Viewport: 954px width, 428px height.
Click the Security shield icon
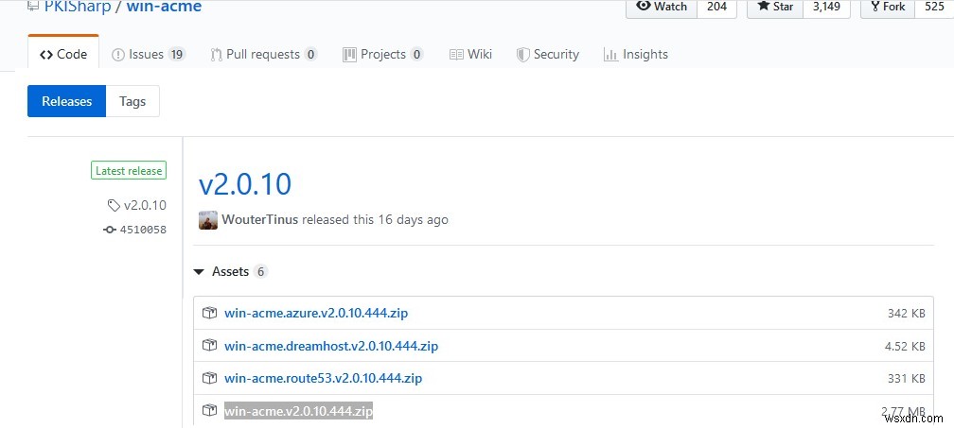coord(522,55)
